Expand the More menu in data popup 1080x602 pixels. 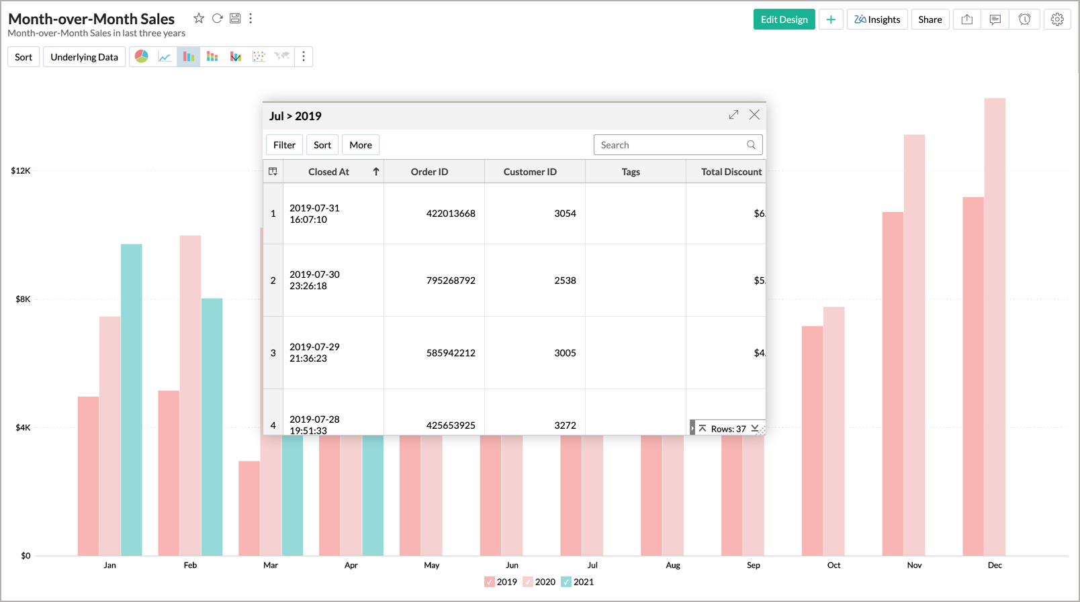(x=360, y=145)
